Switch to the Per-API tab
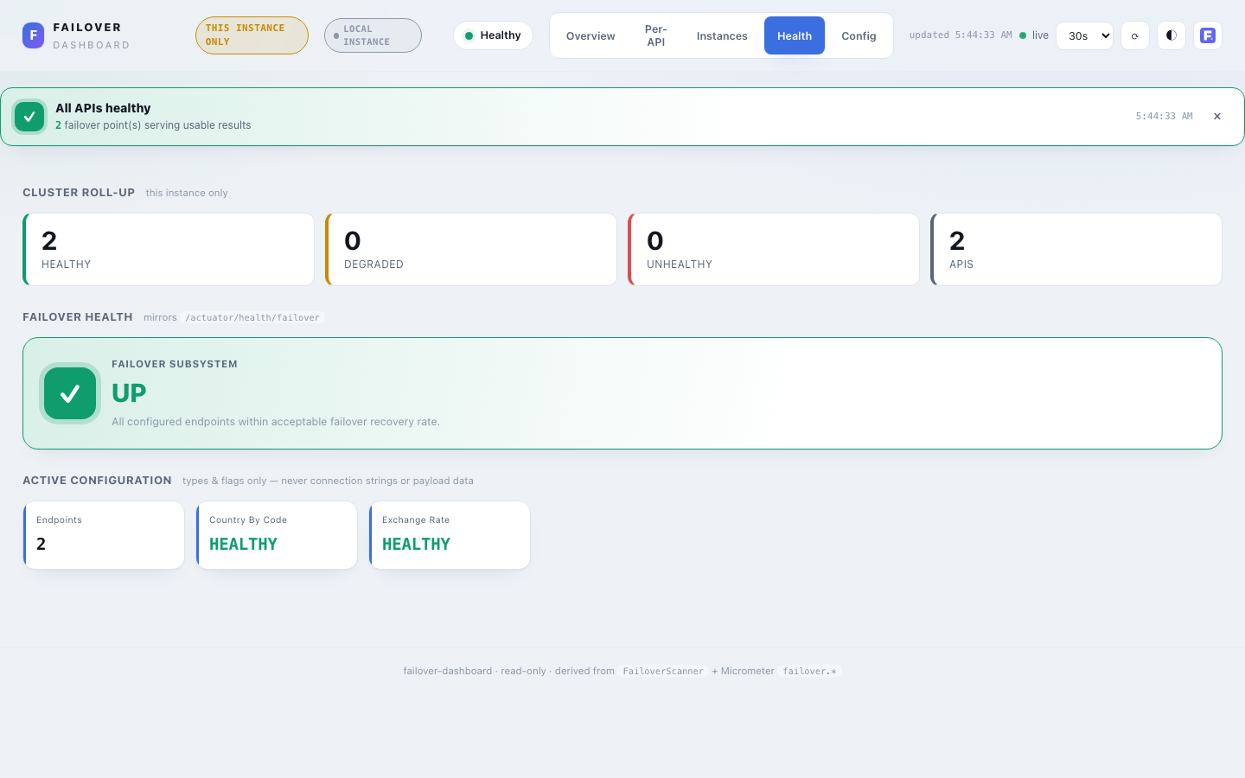The height and width of the screenshot is (778, 1245). (656, 35)
